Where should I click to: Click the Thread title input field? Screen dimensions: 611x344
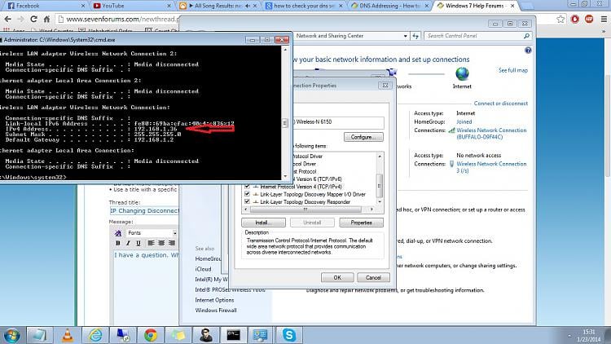coord(144,210)
